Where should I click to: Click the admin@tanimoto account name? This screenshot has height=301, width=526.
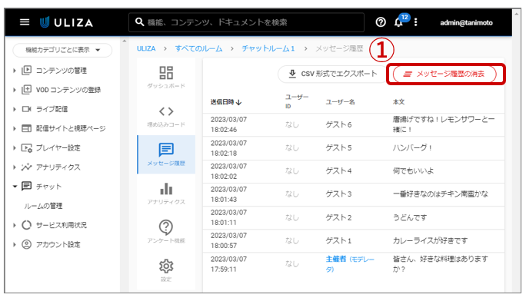[x=466, y=23]
